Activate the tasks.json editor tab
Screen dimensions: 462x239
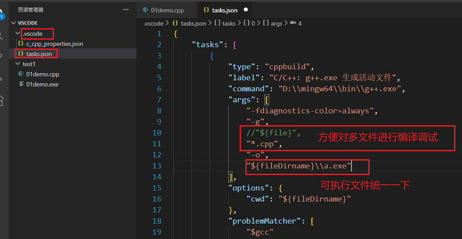(x=225, y=10)
